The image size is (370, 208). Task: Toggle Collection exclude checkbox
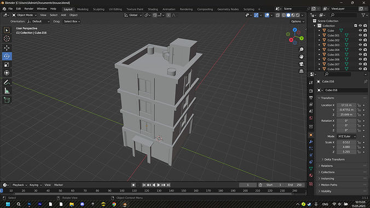pos(356,26)
